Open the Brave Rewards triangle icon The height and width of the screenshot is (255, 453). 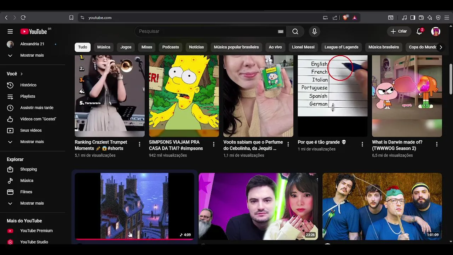(355, 17)
